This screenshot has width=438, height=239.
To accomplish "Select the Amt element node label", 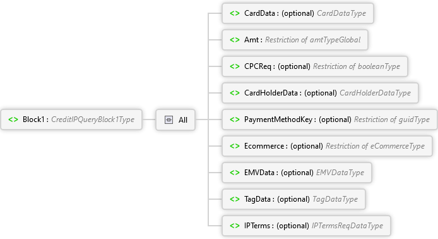I will click(251, 40).
